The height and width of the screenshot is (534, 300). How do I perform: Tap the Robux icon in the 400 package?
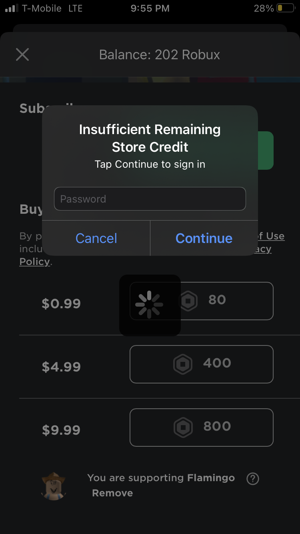click(183, 364)
